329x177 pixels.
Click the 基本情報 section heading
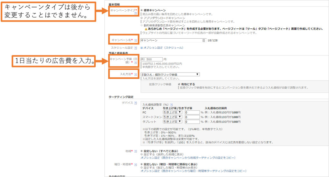114,5
